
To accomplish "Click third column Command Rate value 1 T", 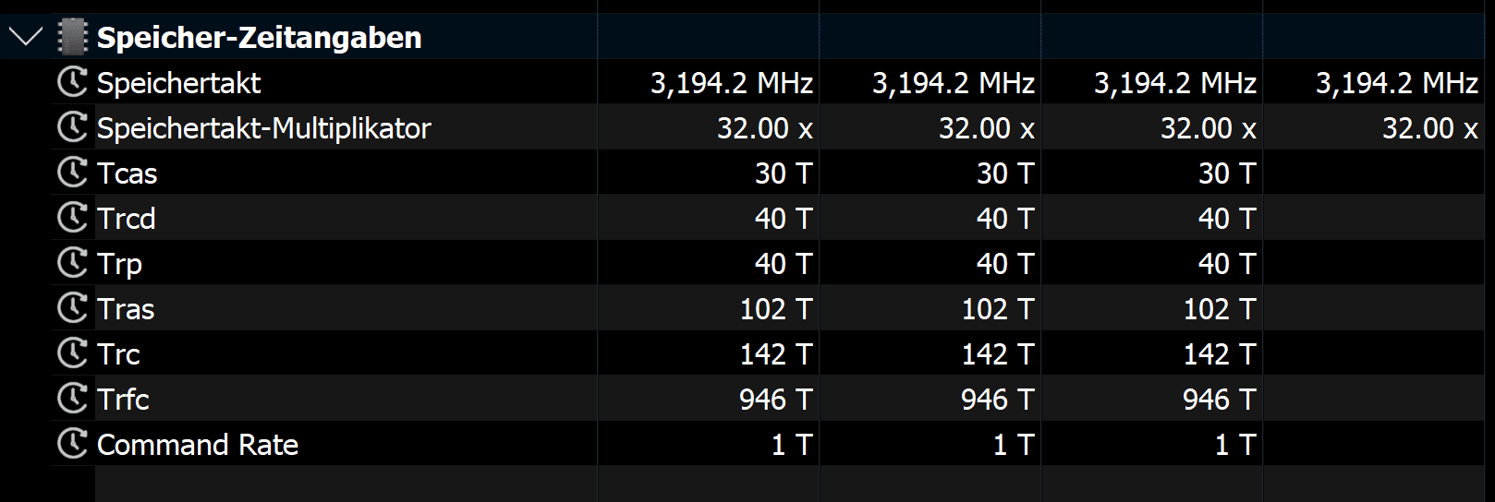I will 1235,445.
